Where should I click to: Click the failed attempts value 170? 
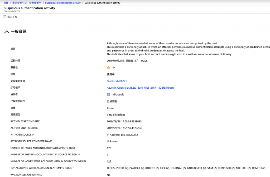[109, 148]
